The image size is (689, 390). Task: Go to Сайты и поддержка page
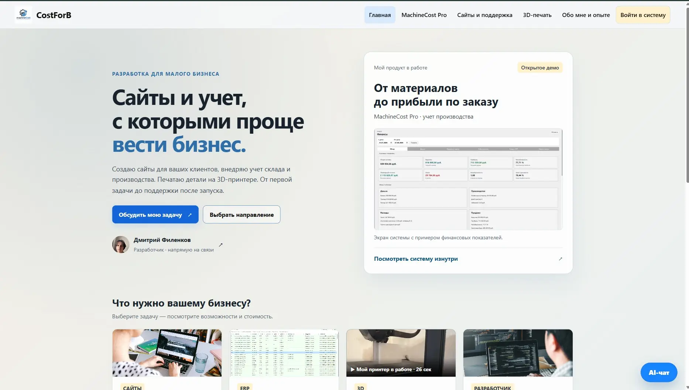point(484,15)
